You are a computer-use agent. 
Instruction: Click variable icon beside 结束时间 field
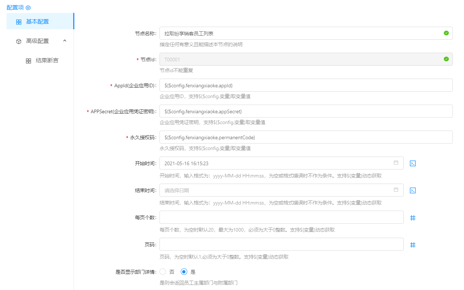point(413,190)
